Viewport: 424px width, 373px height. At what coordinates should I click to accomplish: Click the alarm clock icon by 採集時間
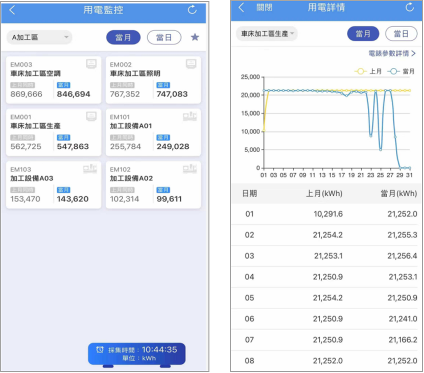click(x=100, y=349)
